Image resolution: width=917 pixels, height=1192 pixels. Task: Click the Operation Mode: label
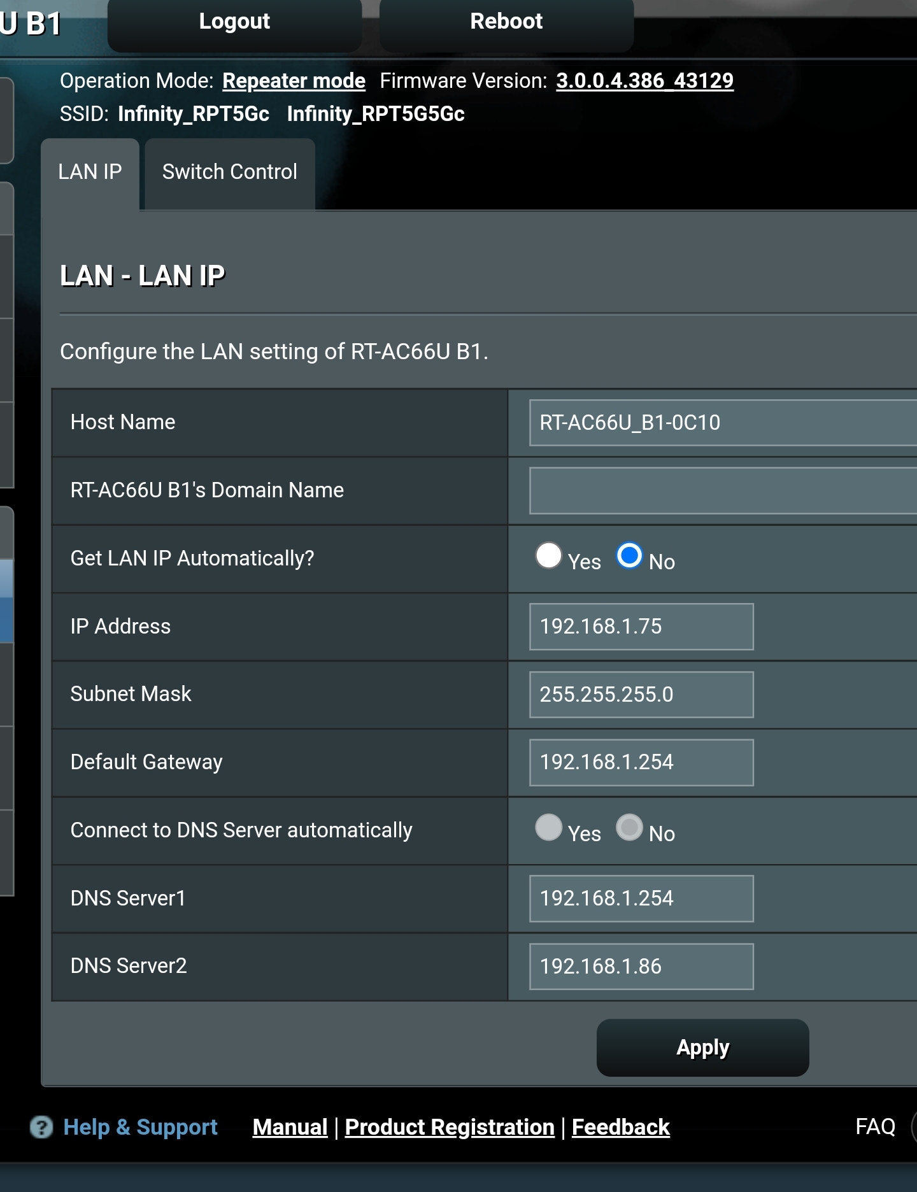coord(137,81)
